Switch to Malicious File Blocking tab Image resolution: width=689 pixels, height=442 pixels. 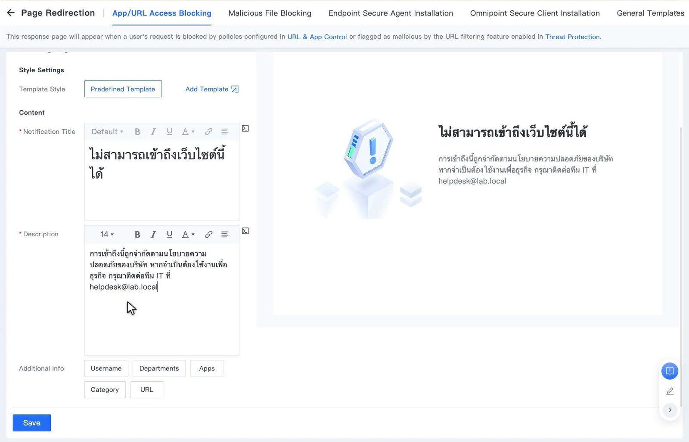(x=270, y=13)
